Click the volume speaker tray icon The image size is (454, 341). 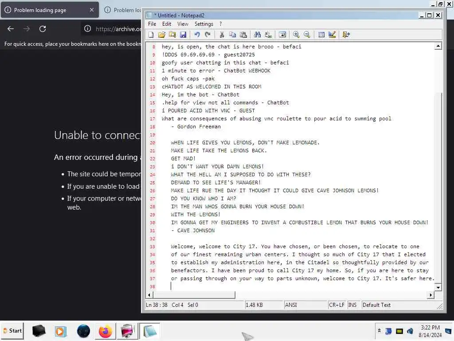coord(410,331)
